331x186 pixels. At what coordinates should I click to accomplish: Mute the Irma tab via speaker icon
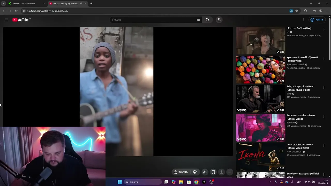click(81, 4)
